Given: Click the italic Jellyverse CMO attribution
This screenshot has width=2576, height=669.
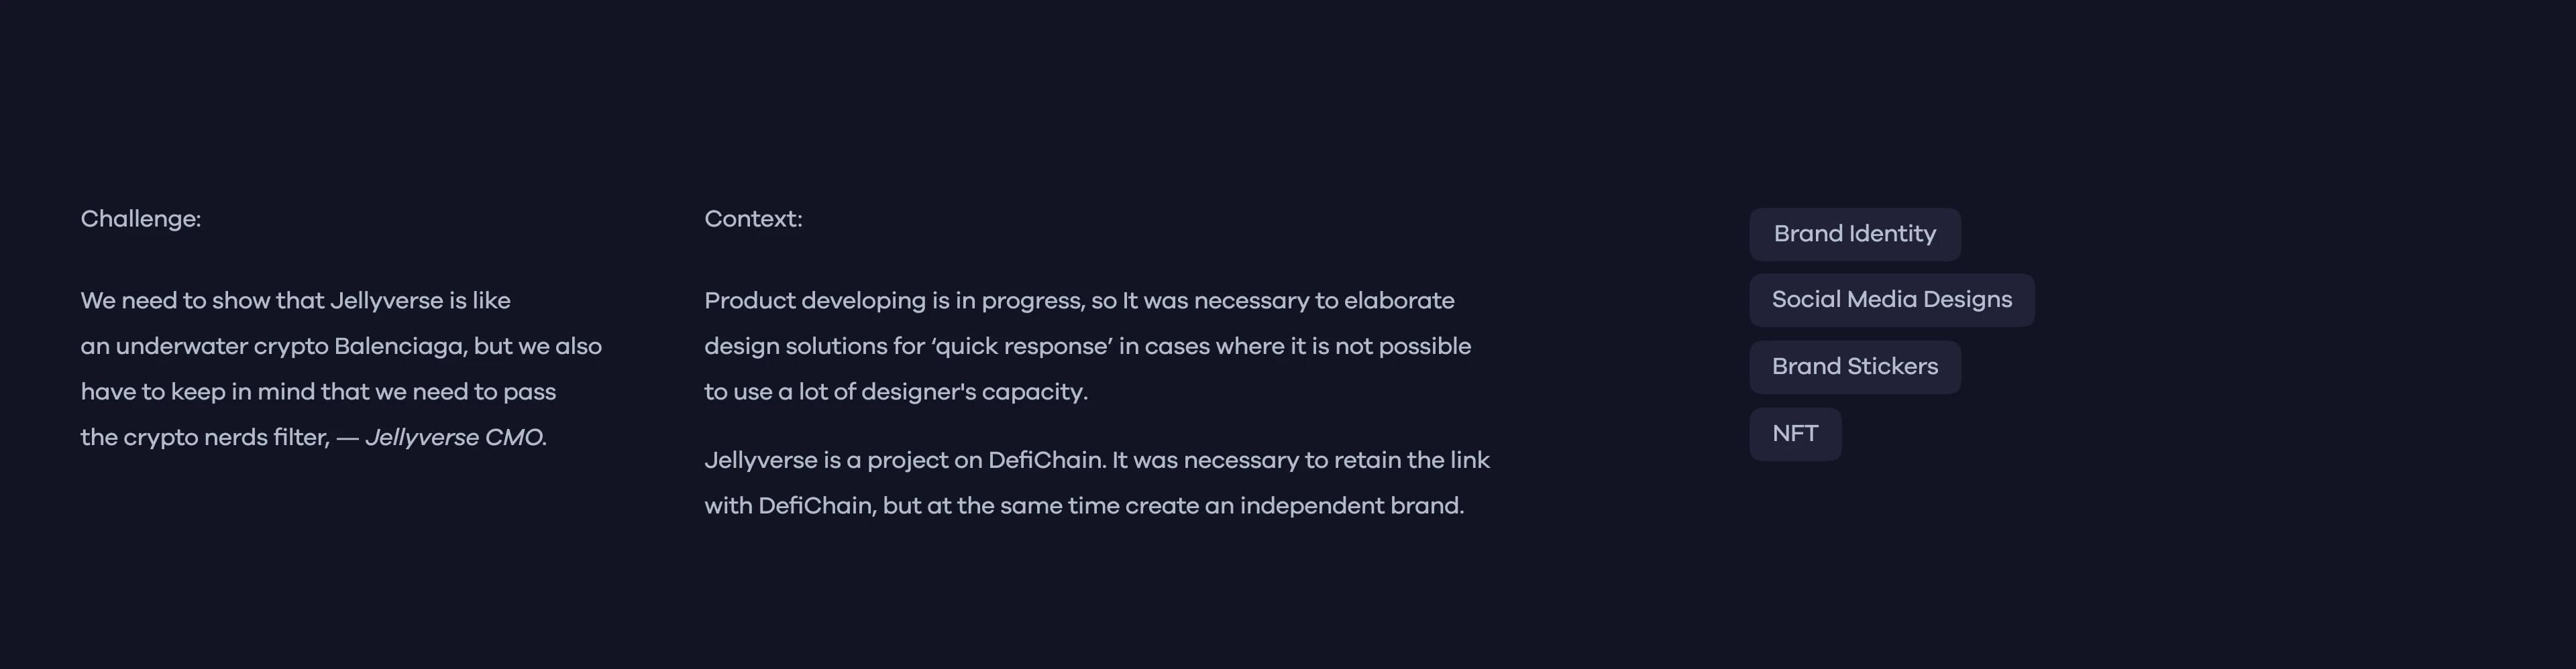Looking at the screenshot, I should point(455,438).
